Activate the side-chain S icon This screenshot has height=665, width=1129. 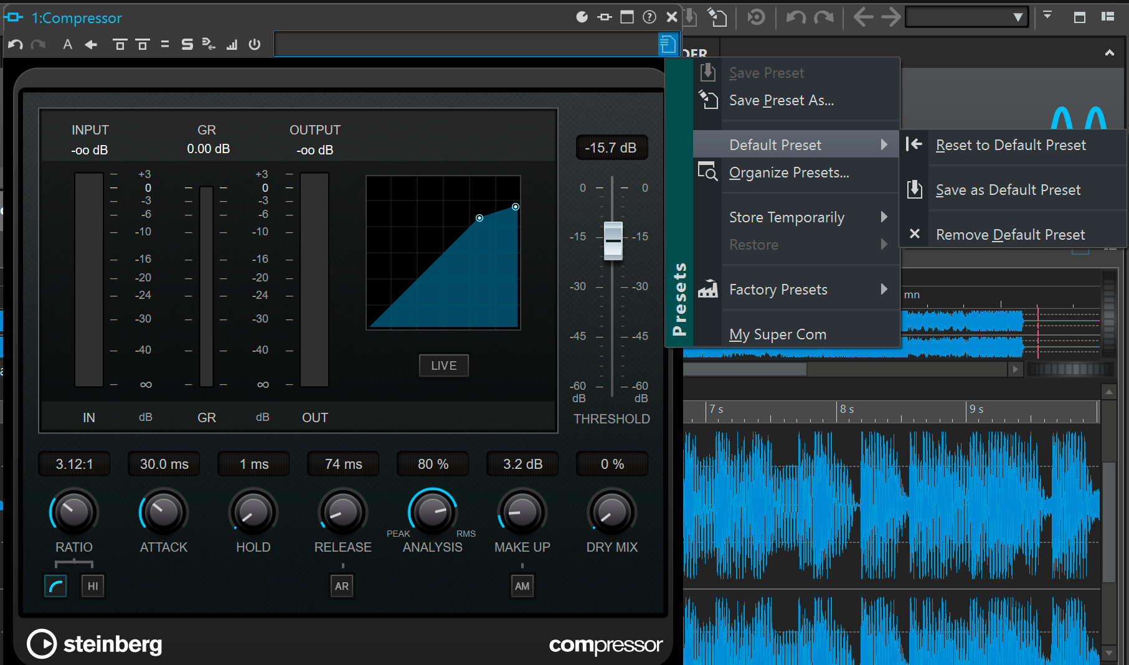(x=186, y=44)
